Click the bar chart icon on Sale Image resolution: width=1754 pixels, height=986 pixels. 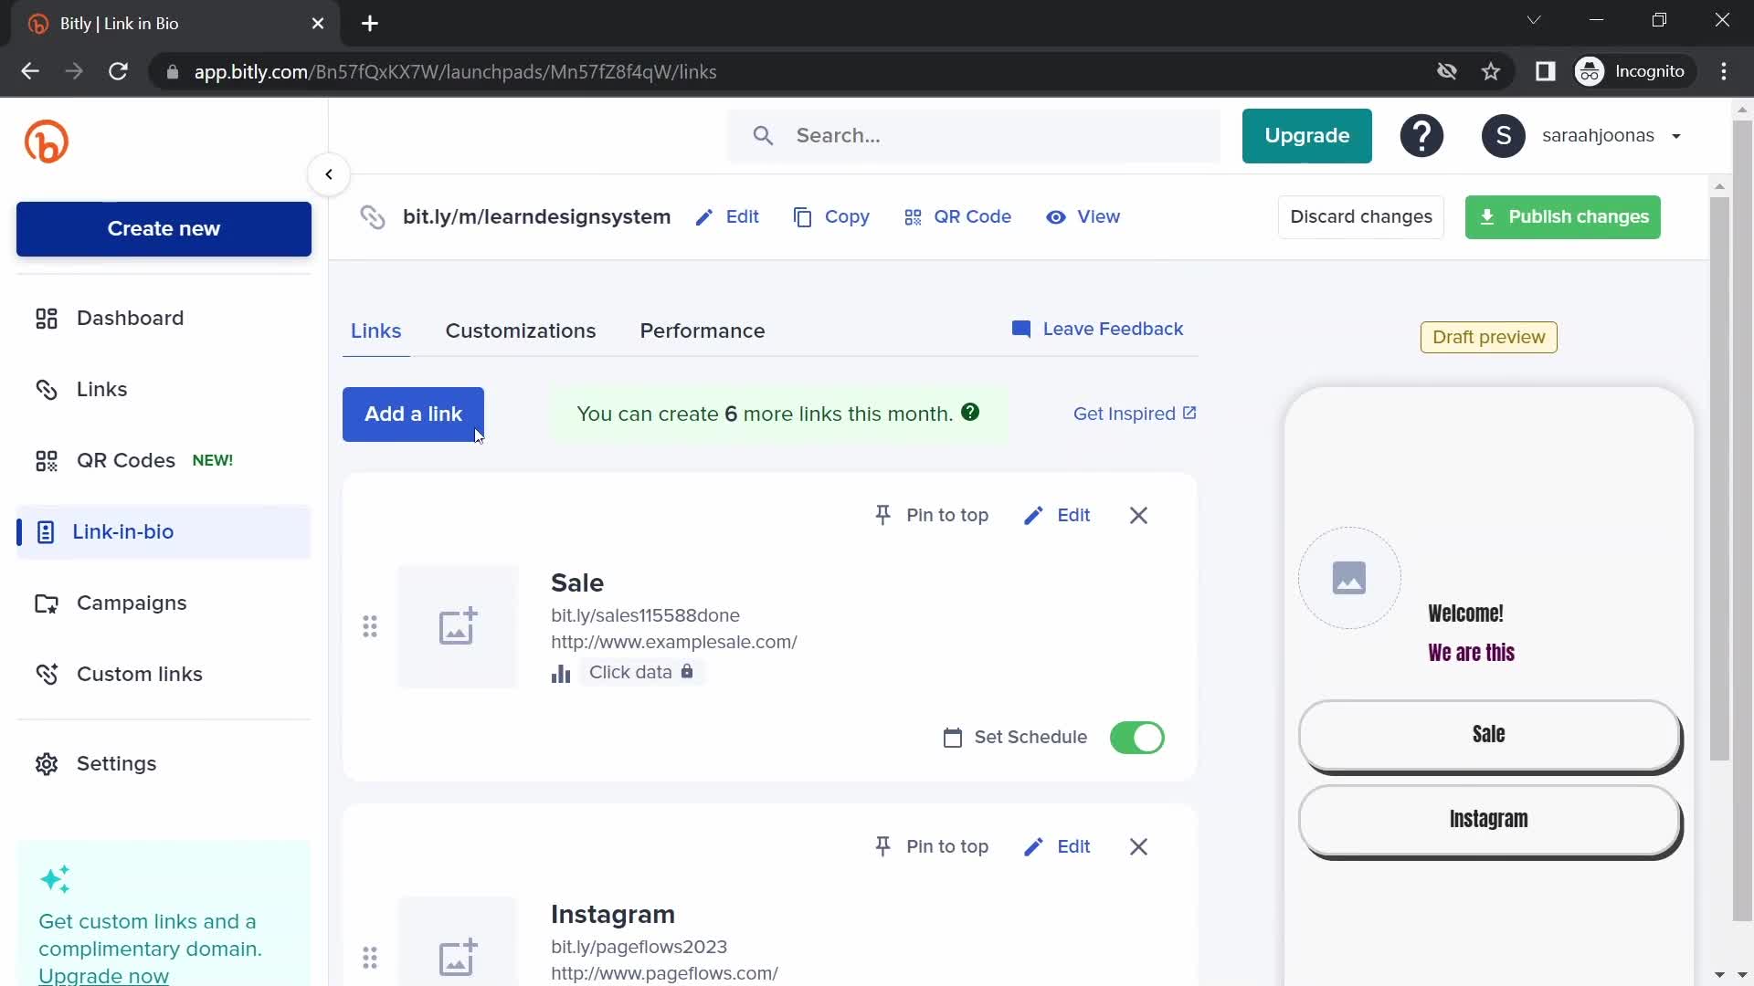[x=561, y=674]
